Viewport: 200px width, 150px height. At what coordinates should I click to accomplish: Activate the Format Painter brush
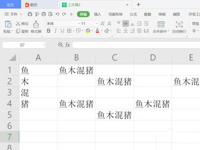[36, 27]
